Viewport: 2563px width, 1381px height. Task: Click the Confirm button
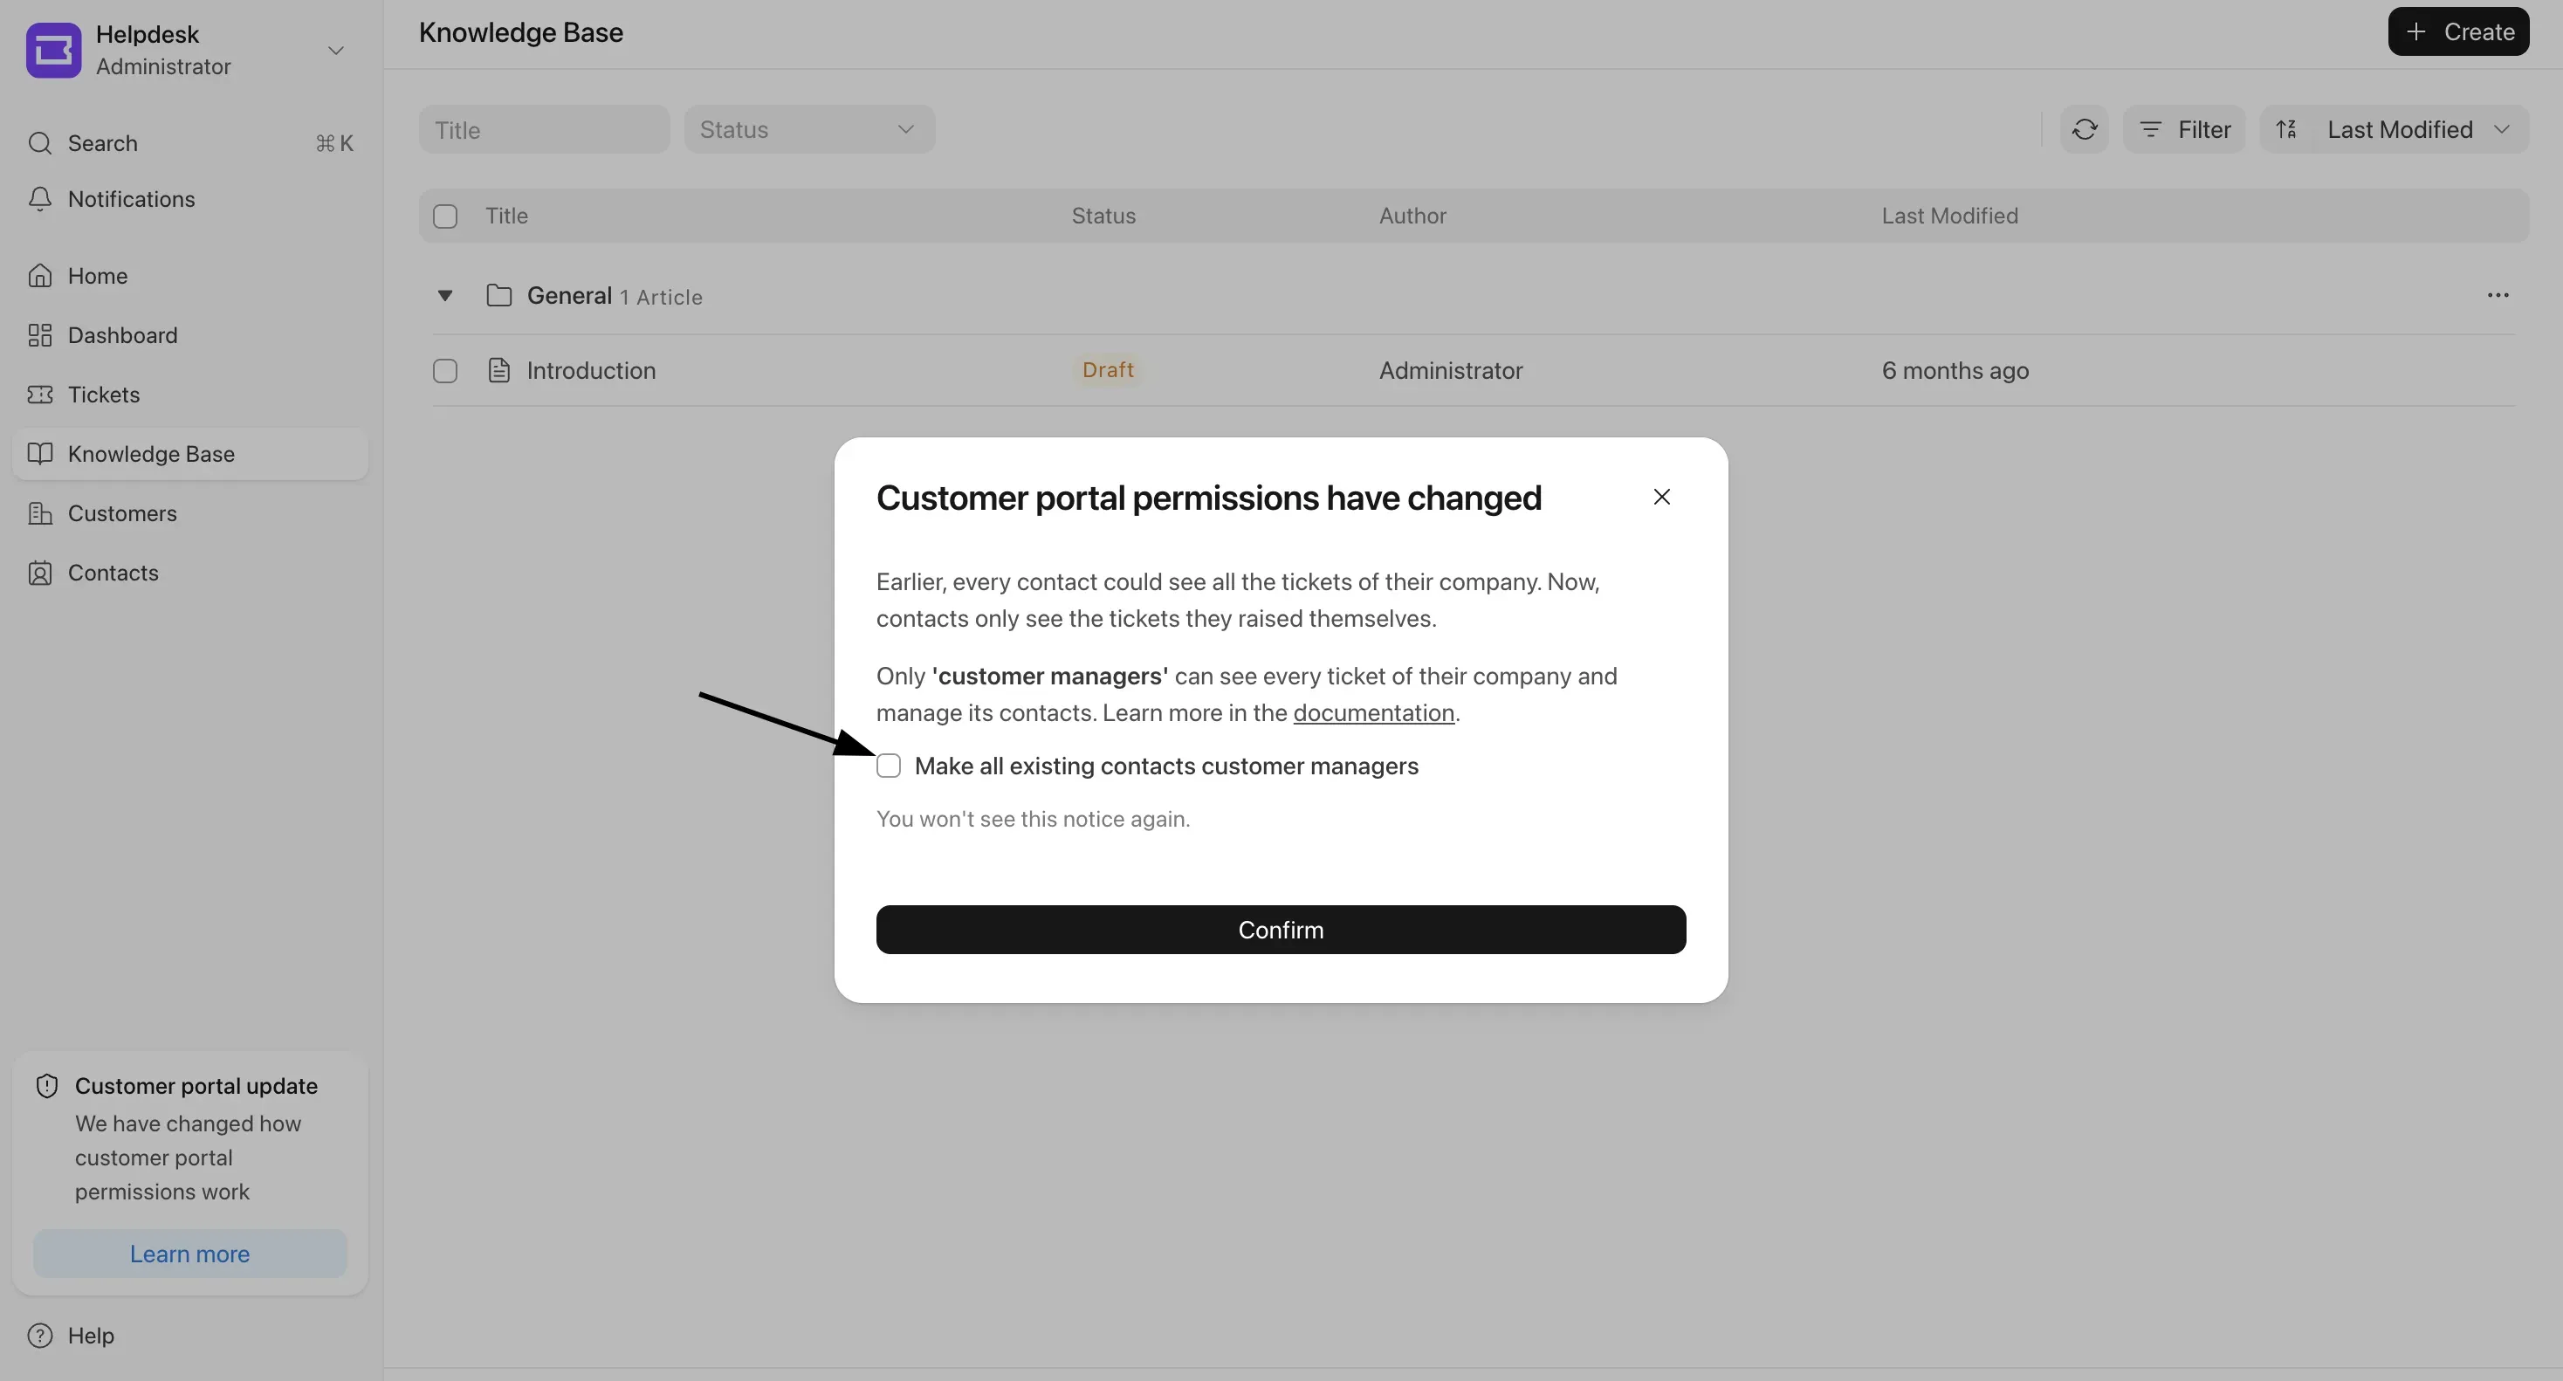[x=1281, y=930]
